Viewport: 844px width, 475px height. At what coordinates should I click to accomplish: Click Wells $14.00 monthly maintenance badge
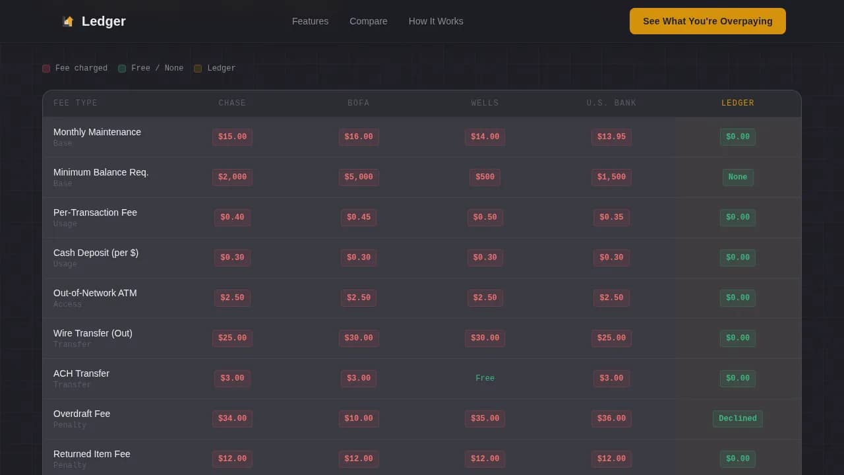pyautogui.click(x=485, y=137)
